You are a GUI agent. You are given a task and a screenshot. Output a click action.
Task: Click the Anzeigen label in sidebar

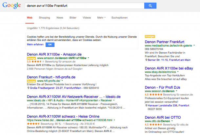click(x=150, y=37)
